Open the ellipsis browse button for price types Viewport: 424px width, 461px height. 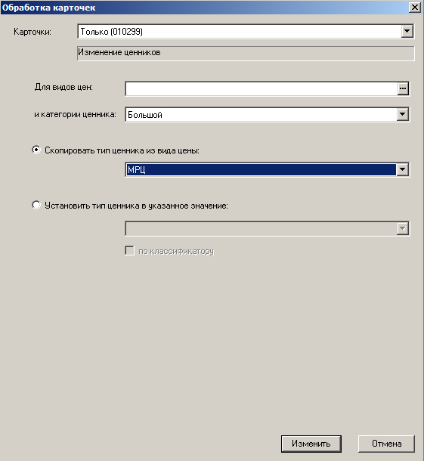point(403,88)
